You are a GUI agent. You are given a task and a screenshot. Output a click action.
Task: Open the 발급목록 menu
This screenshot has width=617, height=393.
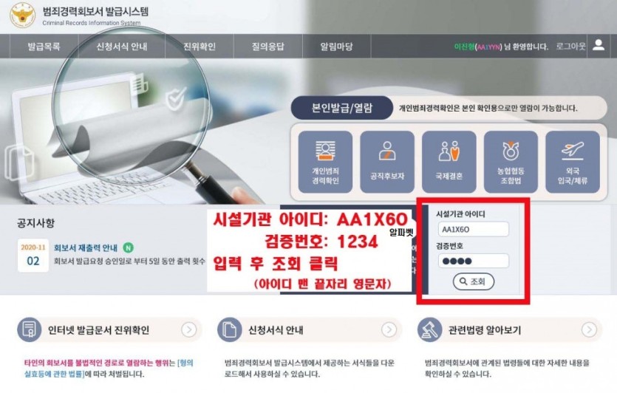44,47
